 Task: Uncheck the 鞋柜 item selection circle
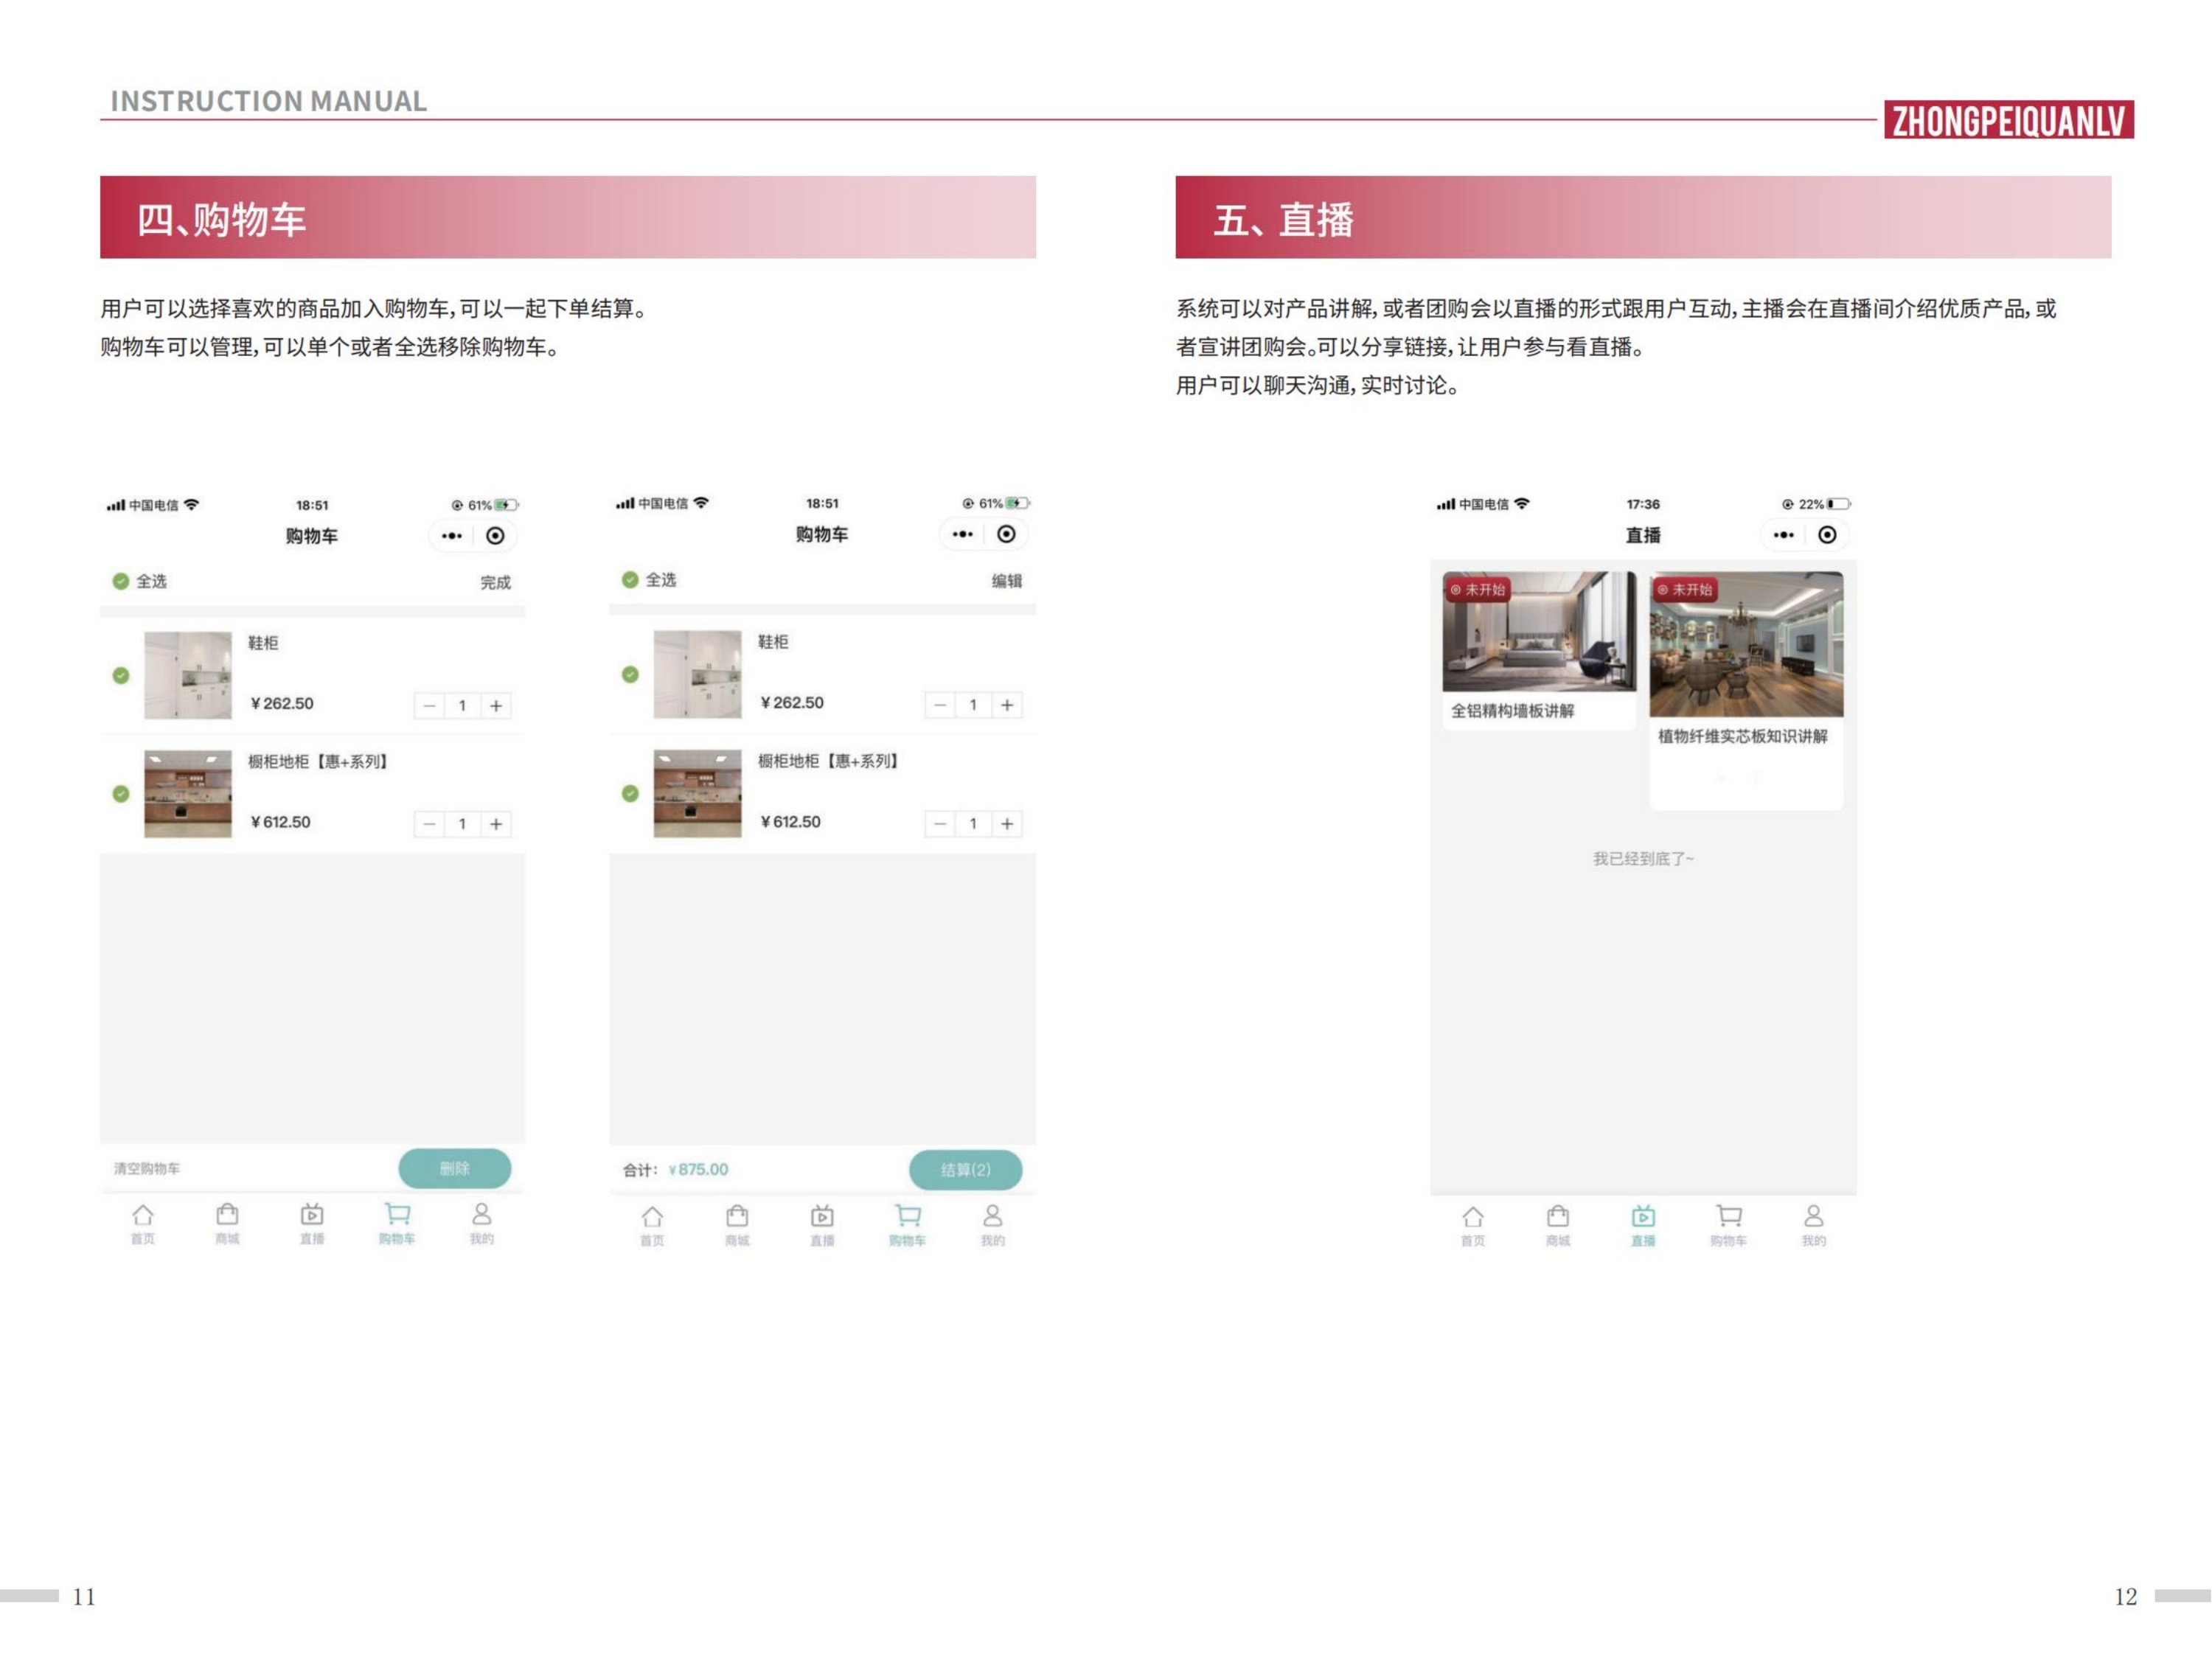121,674
